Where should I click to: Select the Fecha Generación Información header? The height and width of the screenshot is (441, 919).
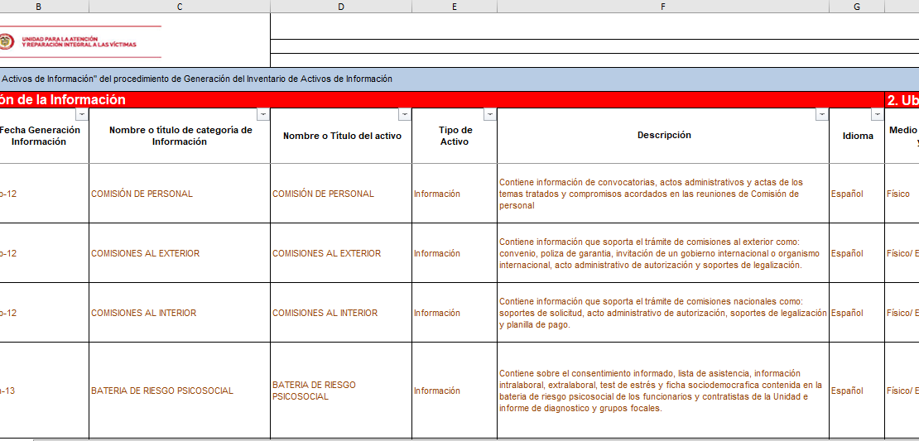[45, 136]
